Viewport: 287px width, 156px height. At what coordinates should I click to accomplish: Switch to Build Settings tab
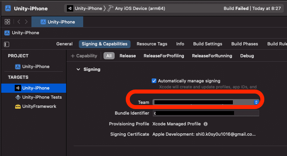pos(207,44)
